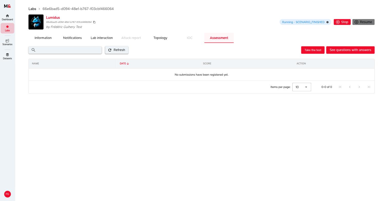Switch to the Information tab
Viewport: 388px width, 201px height.
43,38
